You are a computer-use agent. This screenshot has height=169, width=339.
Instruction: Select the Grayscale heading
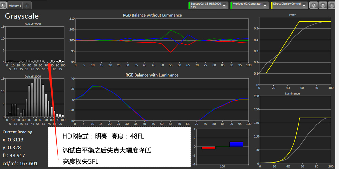(22, 16)
